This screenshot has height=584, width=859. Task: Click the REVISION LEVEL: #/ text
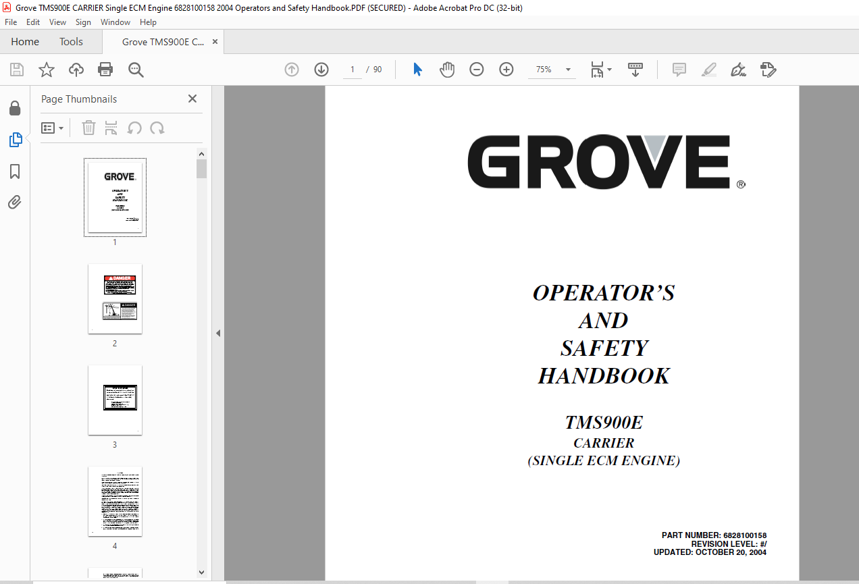(729, 544)
